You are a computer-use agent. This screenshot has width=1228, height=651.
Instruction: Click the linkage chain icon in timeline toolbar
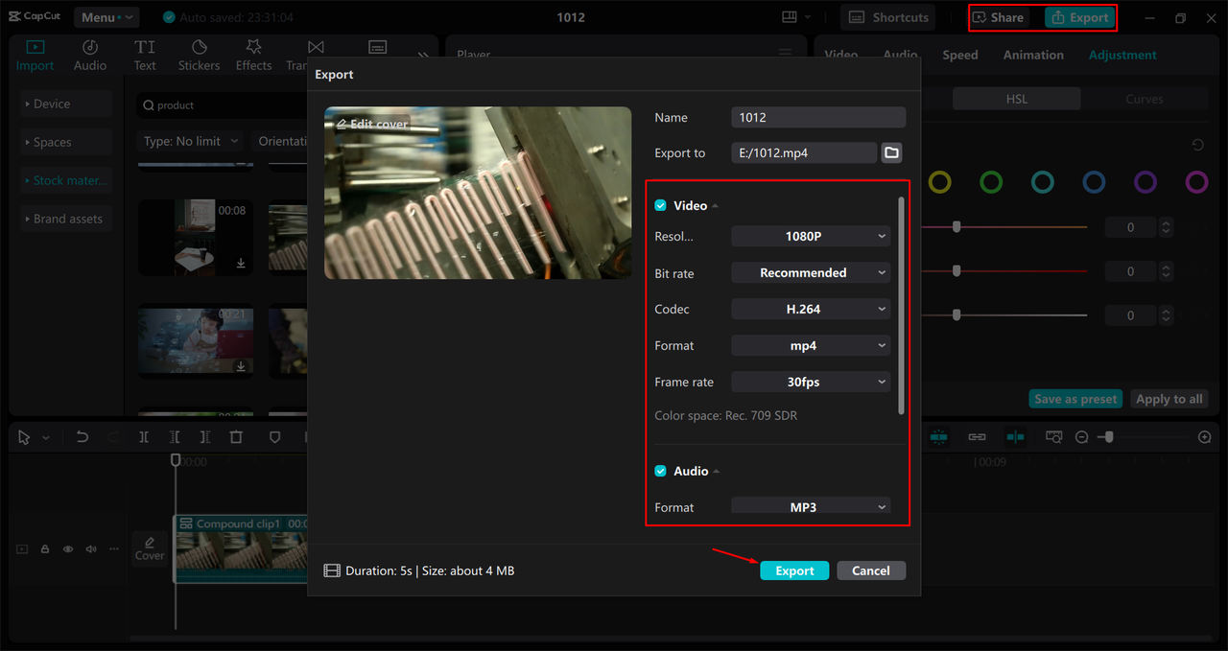pos(977,437)
